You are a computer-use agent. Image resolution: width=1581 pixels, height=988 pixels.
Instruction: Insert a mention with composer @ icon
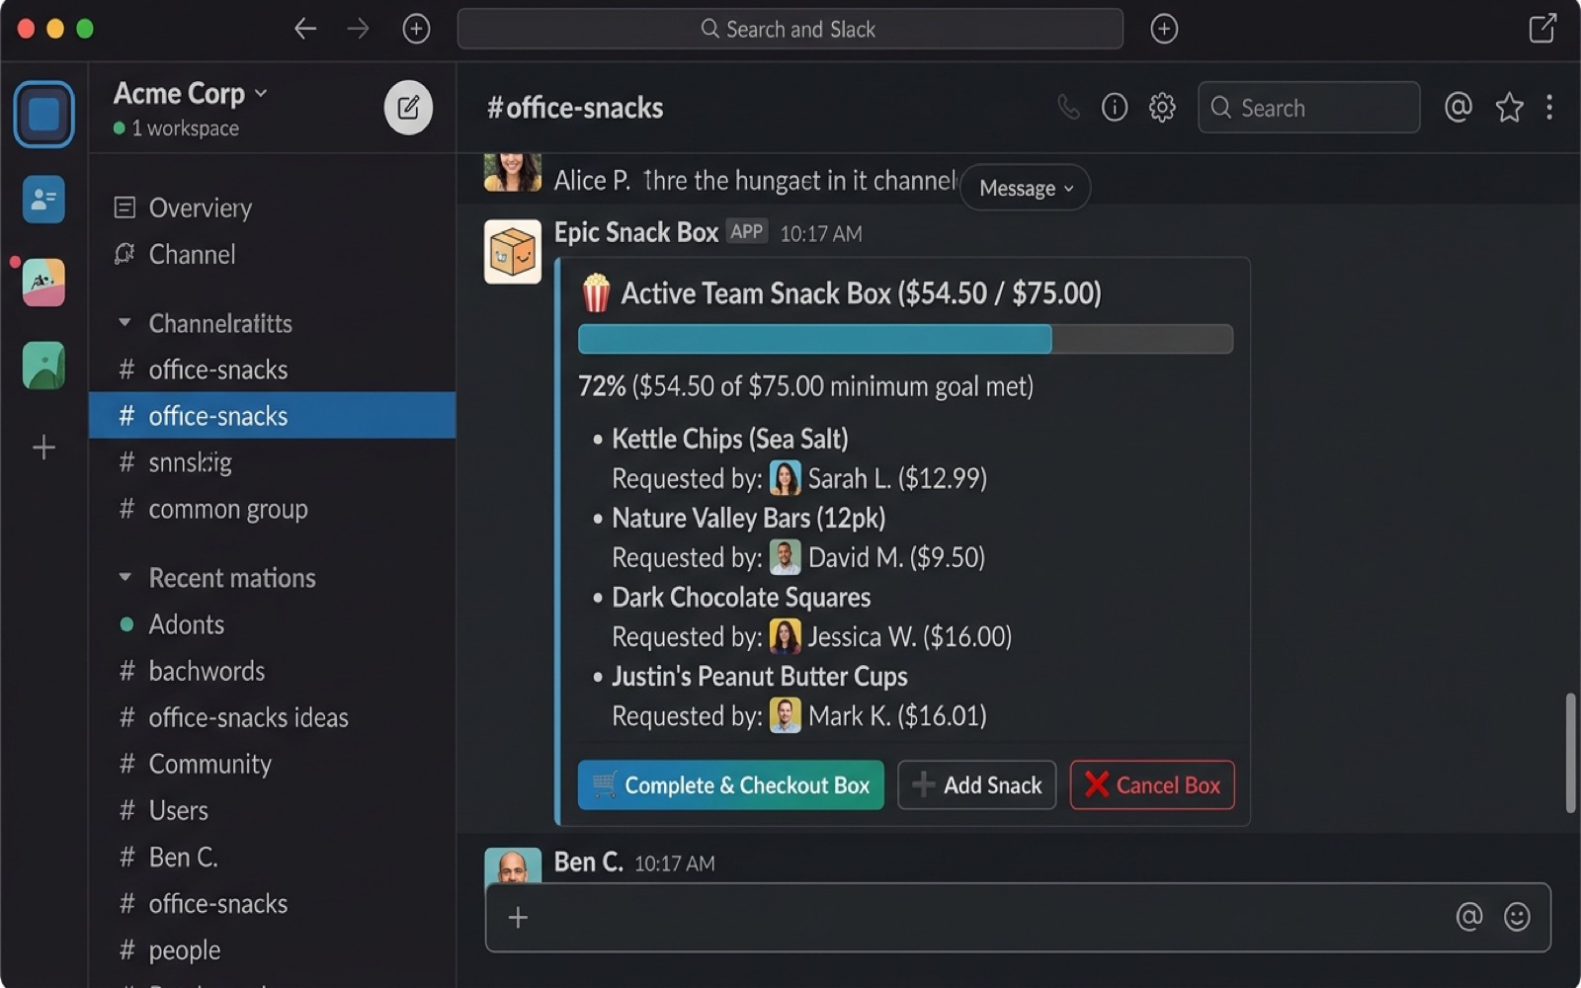click(x=1469, y=917)
